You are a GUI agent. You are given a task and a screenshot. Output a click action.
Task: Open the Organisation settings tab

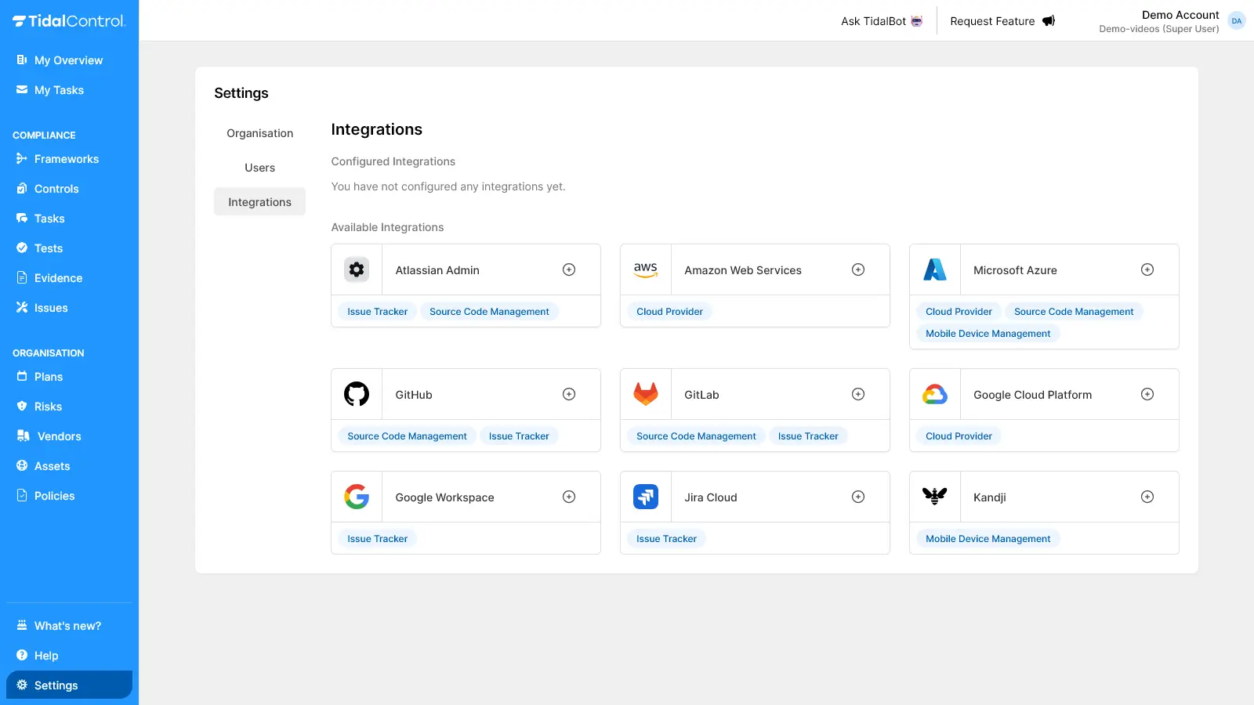coord(259,133)
